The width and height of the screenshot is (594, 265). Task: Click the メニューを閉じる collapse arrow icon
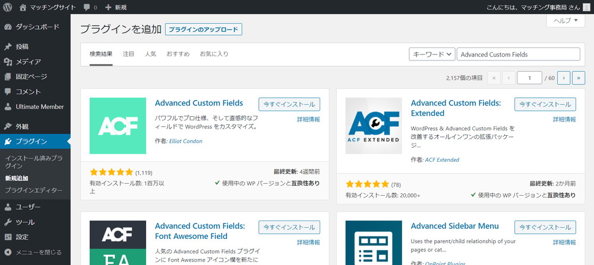(8, 252)
